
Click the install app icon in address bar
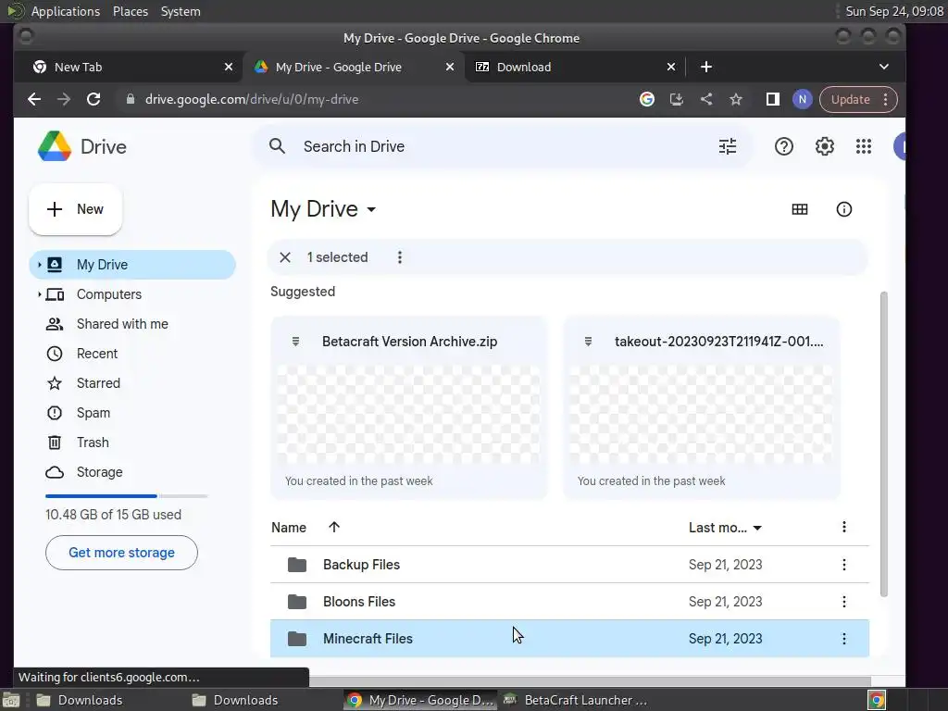coord(676,99)
